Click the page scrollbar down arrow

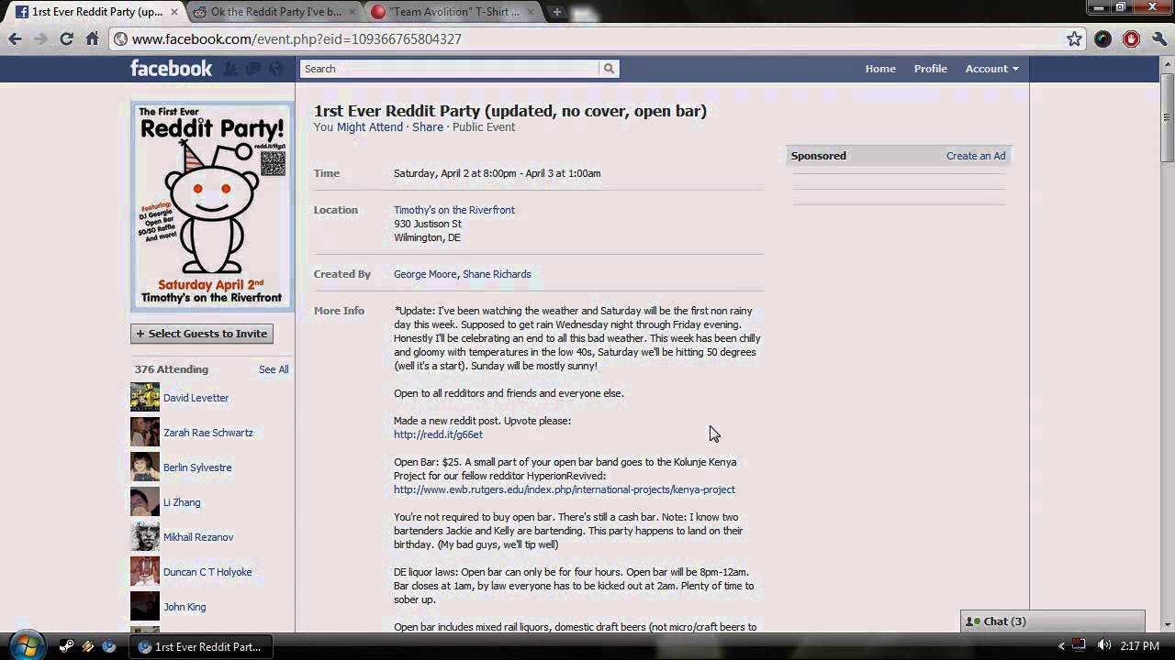pyautogui.click(x=1168, y=625)
